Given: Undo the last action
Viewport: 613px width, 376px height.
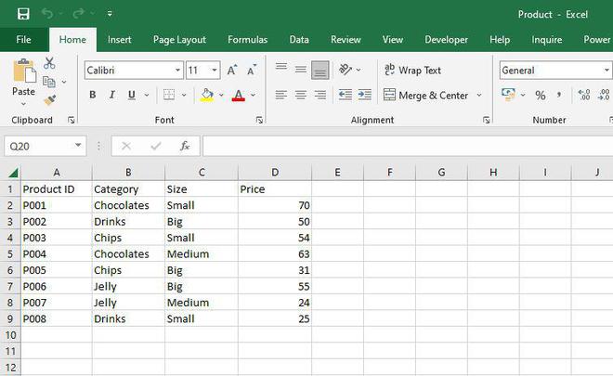Looking at the screenshot, I should 47,14.
